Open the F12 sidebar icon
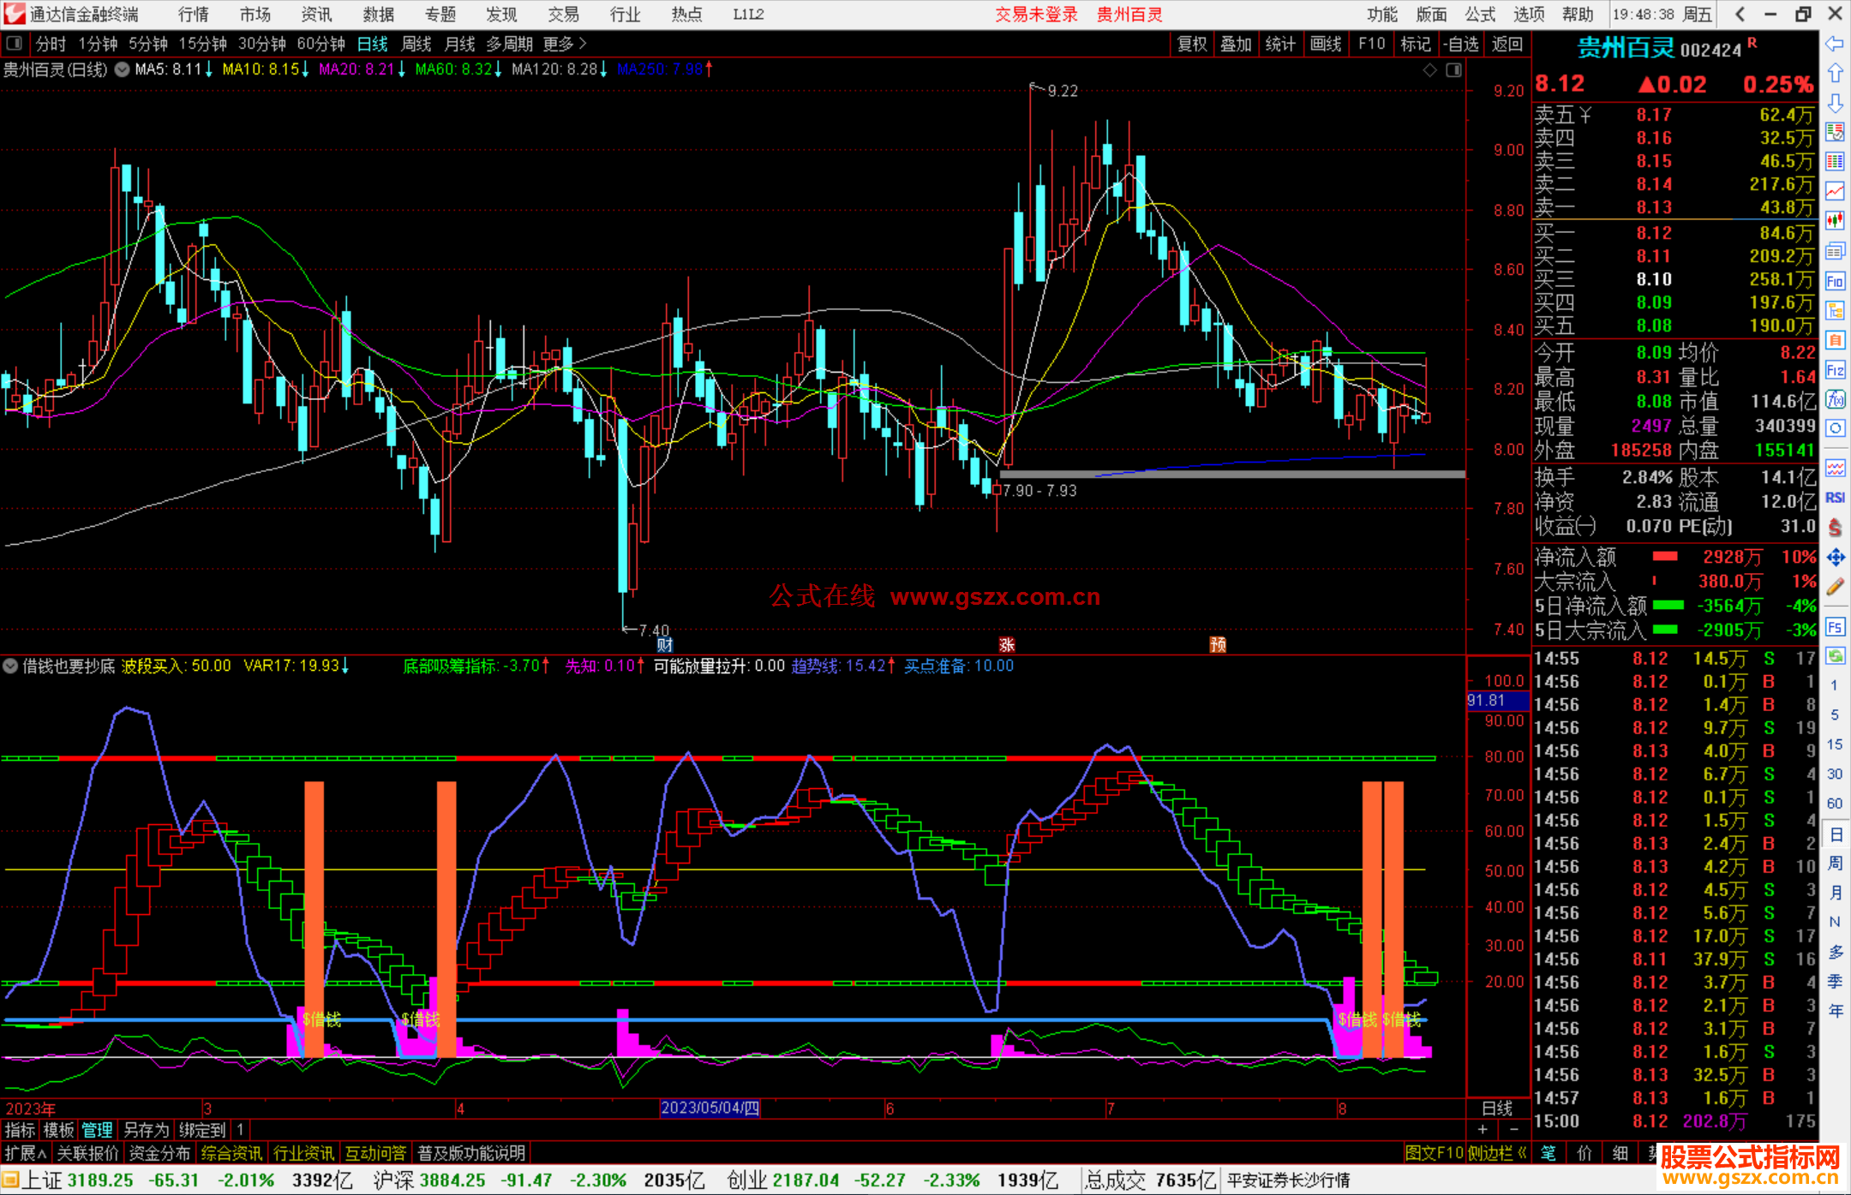The width and height of the screenshot is (1851, 1195). (x=1835, y=370)
